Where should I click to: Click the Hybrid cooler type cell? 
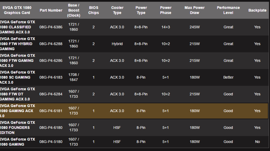pyautogui.click(x=117, y=44)
